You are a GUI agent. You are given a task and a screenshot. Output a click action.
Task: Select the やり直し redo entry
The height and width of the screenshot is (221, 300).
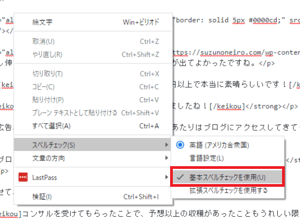(x=93, y=55)
